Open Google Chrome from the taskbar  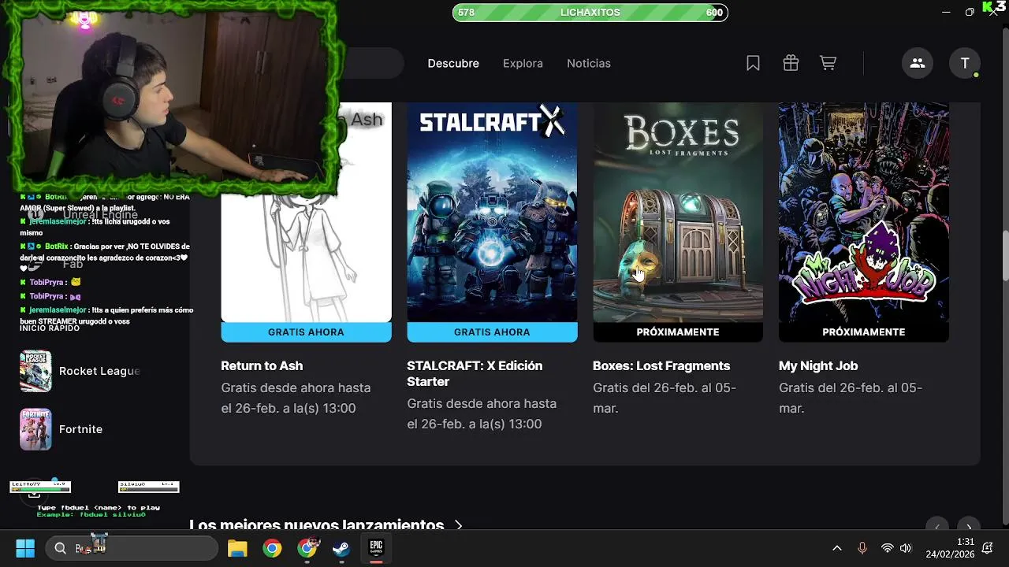tap(272, 548)
